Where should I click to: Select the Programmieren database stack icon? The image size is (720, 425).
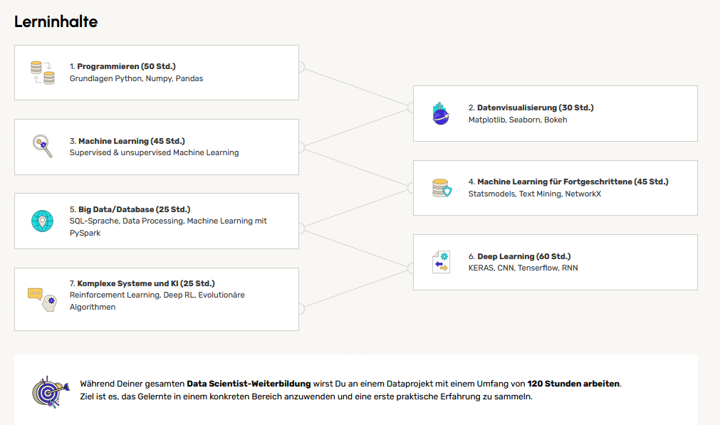point(41,72)
